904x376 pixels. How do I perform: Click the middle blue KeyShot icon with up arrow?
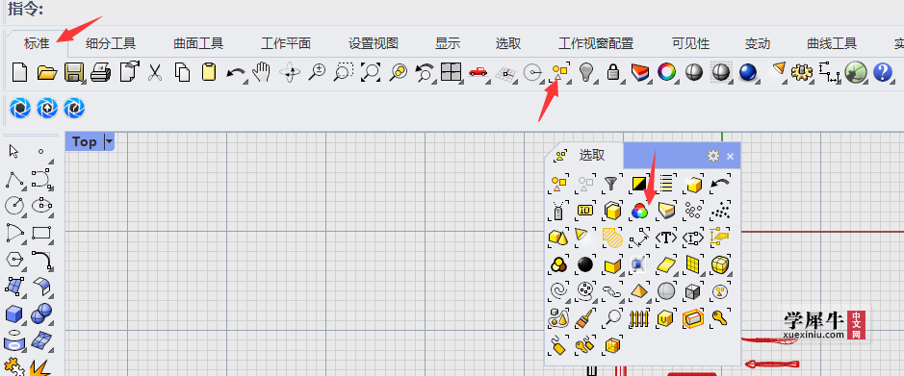pos(47,108)
